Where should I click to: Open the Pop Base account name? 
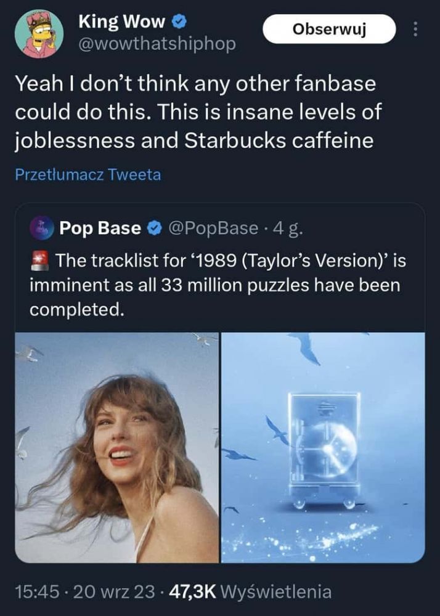coord(100,229)
